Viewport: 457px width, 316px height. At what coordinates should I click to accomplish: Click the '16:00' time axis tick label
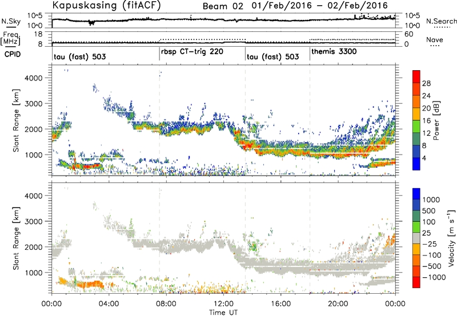click(x=280, y=304)
